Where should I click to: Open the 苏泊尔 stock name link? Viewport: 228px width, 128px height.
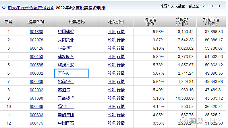[x=64, y=90]
